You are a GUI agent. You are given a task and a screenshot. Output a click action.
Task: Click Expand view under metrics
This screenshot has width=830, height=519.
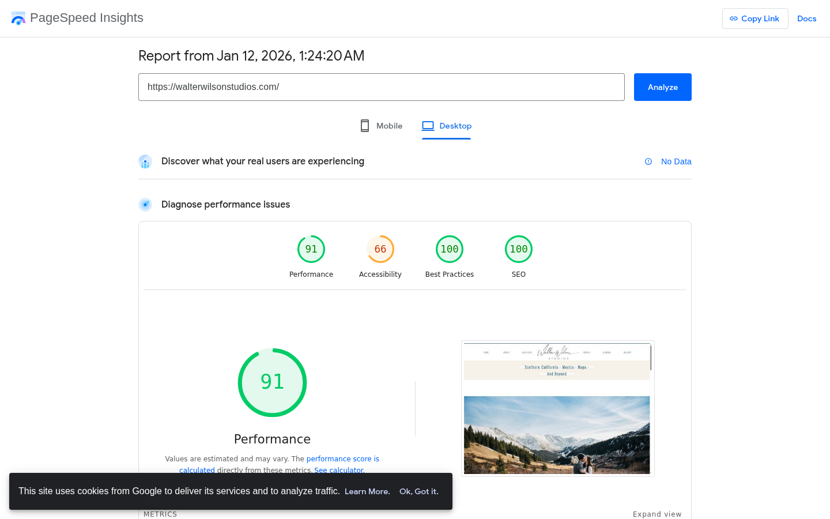(657, 514)
